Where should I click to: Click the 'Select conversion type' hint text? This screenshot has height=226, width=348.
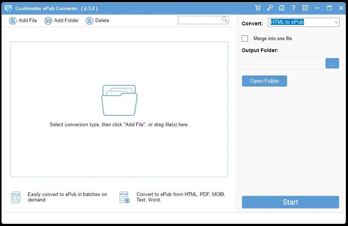[x=119, y=124]
